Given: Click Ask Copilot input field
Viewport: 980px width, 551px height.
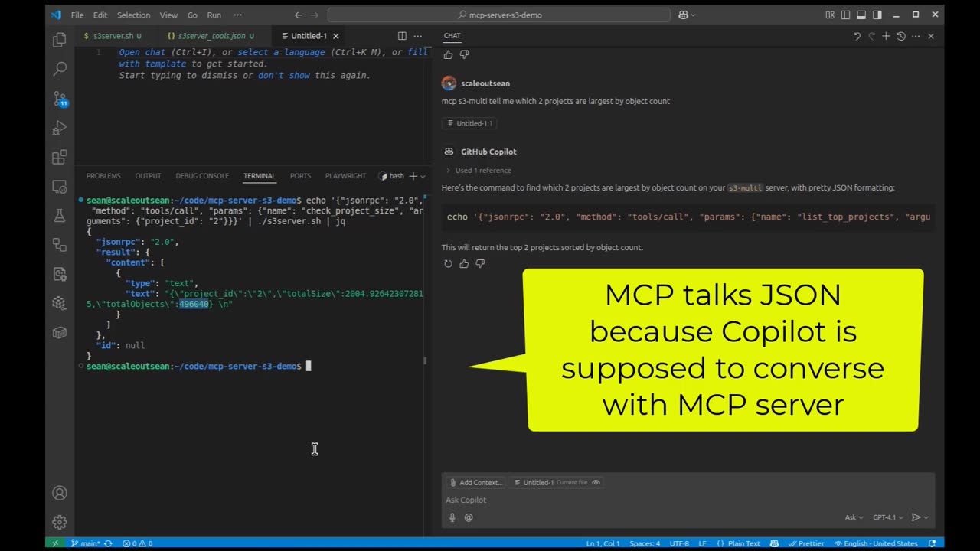Looking at the screenshot, I should (688, 500).
